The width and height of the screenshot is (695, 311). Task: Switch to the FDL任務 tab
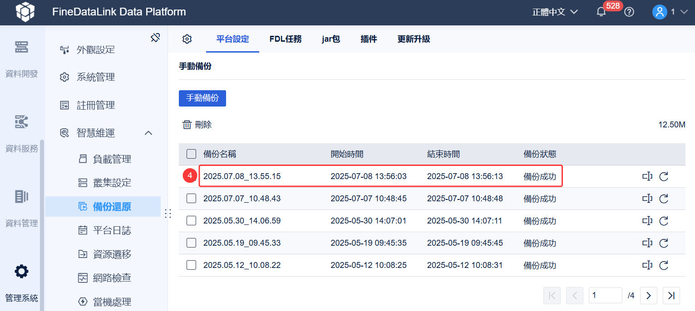pos(286,39)
